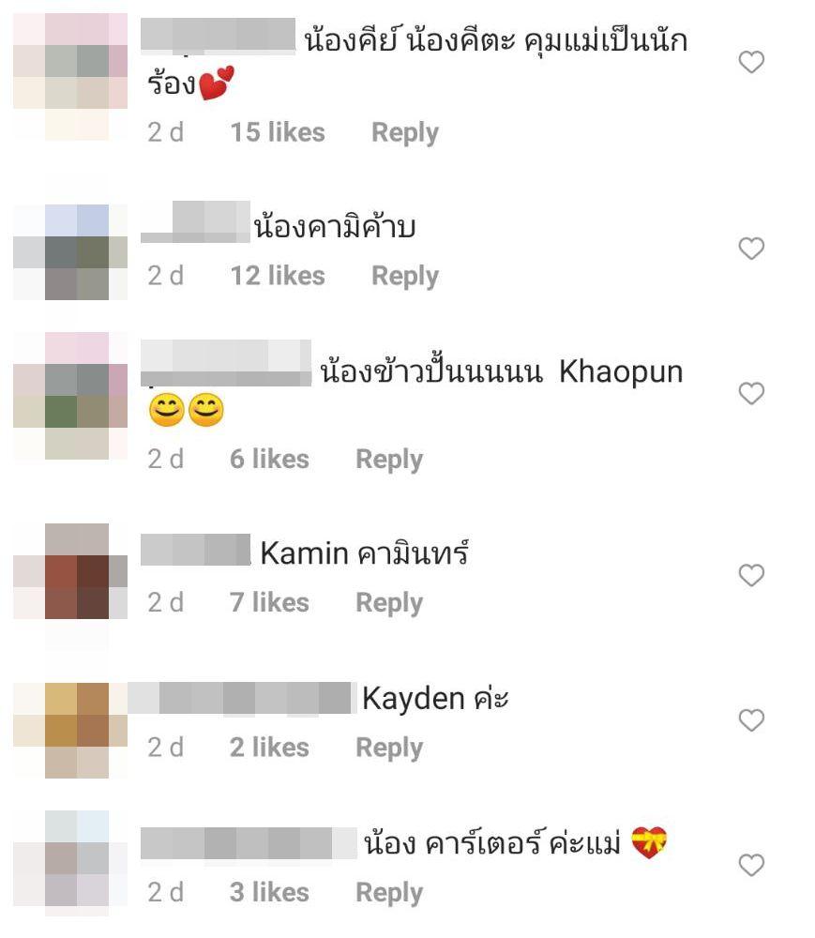
Task: Reply to the Kayden comment
Action: point(388,748)
